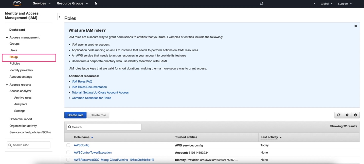The height and width of the screenshot is (164, 364).
Task: Focus the Search IAM field
Action: tap(29, 145)
